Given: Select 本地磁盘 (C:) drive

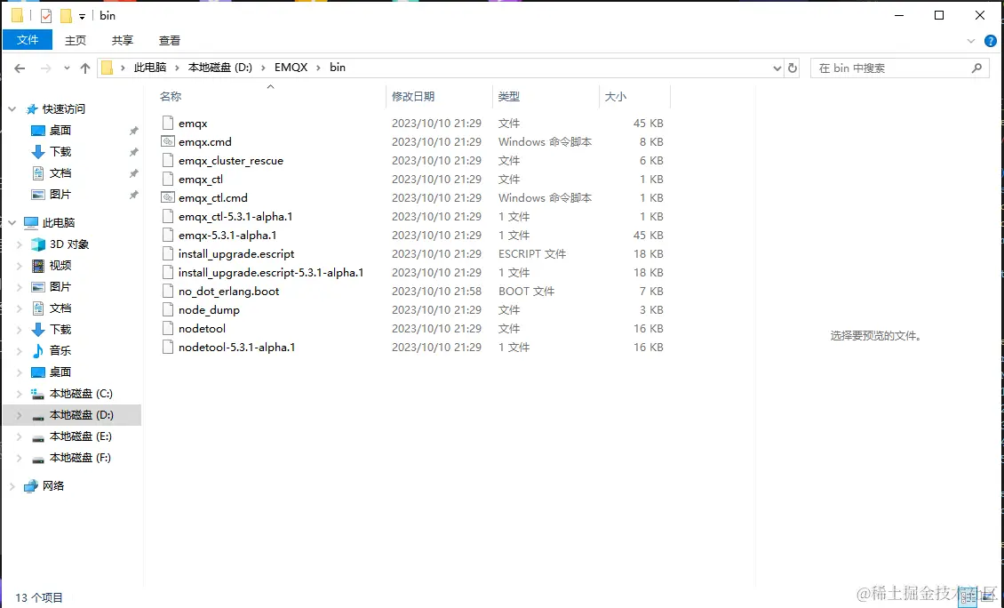Looking at the screenshot, I should click(x=81, y=394).
